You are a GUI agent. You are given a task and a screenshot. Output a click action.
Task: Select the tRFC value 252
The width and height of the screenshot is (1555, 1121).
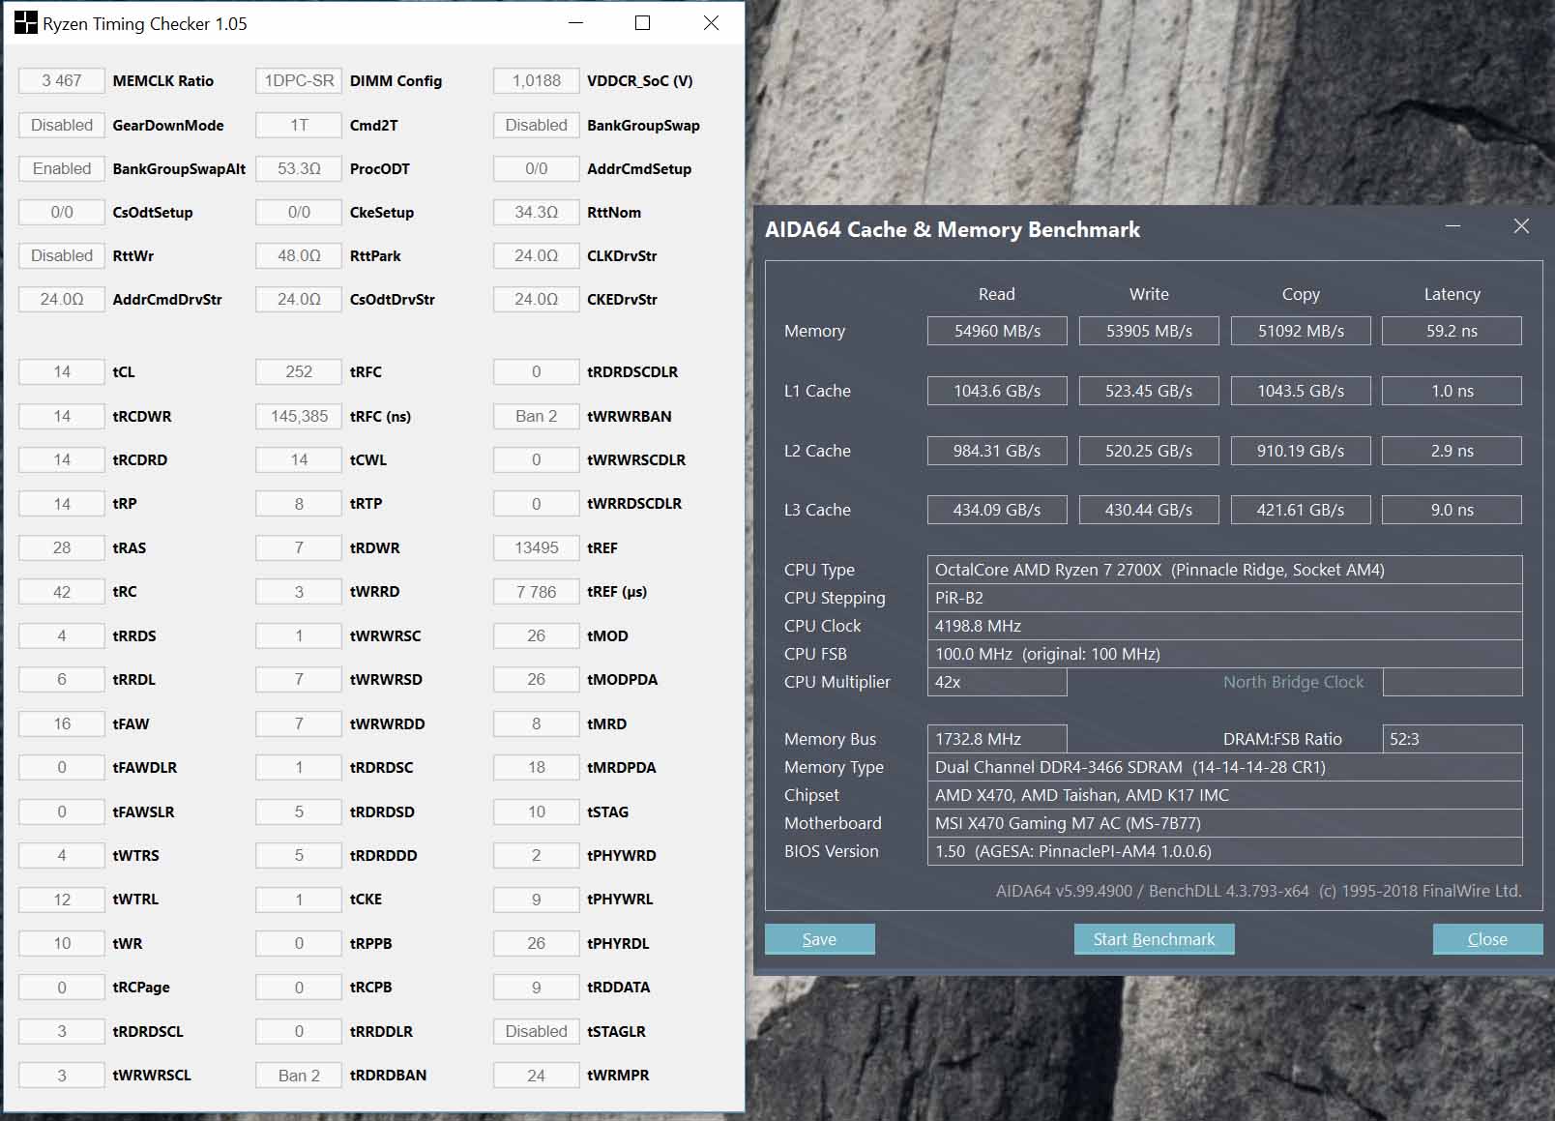299,372
